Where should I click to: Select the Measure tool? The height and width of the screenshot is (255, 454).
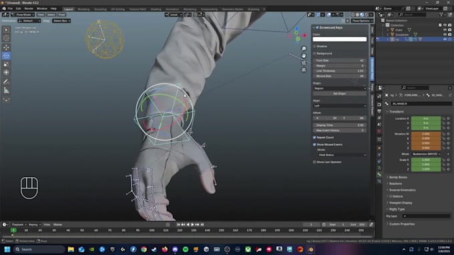[6, 91]
